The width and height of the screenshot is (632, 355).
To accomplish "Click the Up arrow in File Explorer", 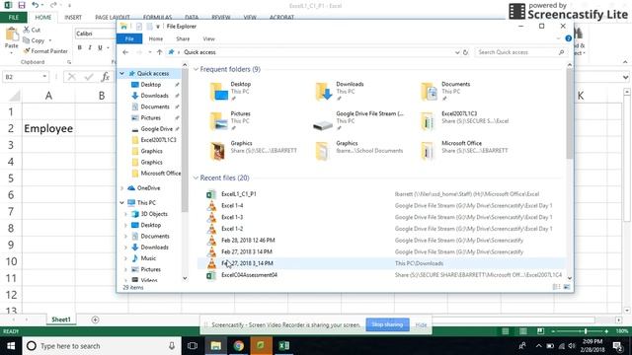I will pyautogui.click(x=159, y=52).
